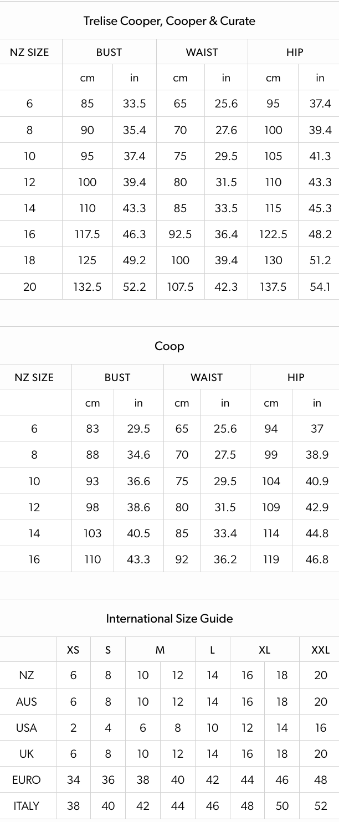Click the USA row label
Viewport: 339px width, 822px height.
27,728
